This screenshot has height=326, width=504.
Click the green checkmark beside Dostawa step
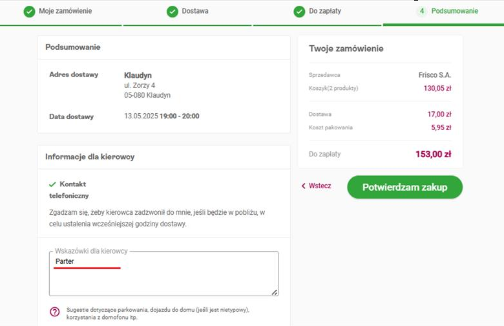coord(172,12)
